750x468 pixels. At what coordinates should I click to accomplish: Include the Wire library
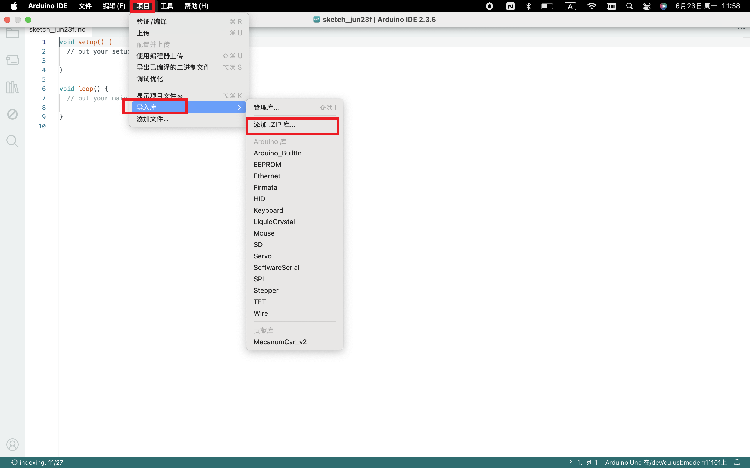click(x=295, y=313)
